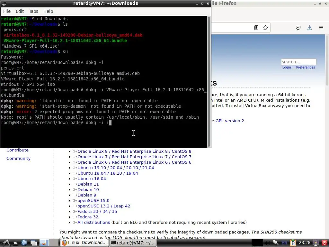The height and width of the screenshot is (247, 329).
Task: Open the file manager taskbar launcher
Action: pyautogui.click(x=15, y=243)
